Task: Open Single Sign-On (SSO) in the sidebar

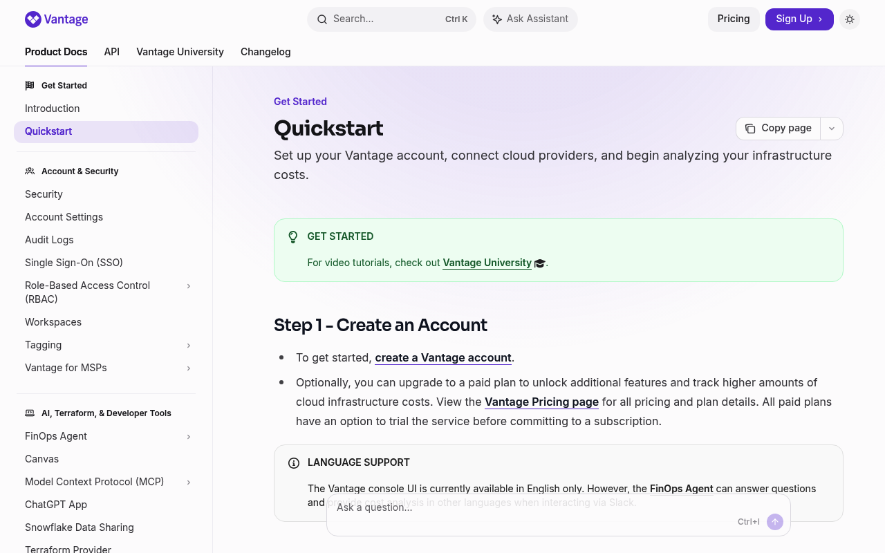Action: click(x=106, y=263)
